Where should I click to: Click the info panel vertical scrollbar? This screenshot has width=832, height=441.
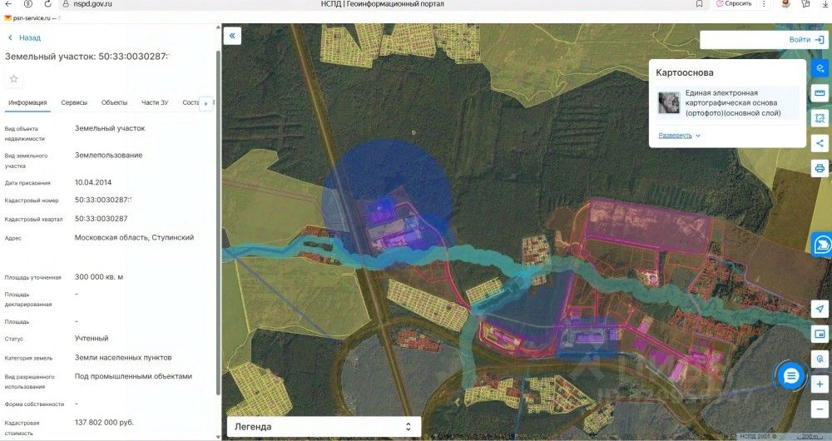pos(218,223)
